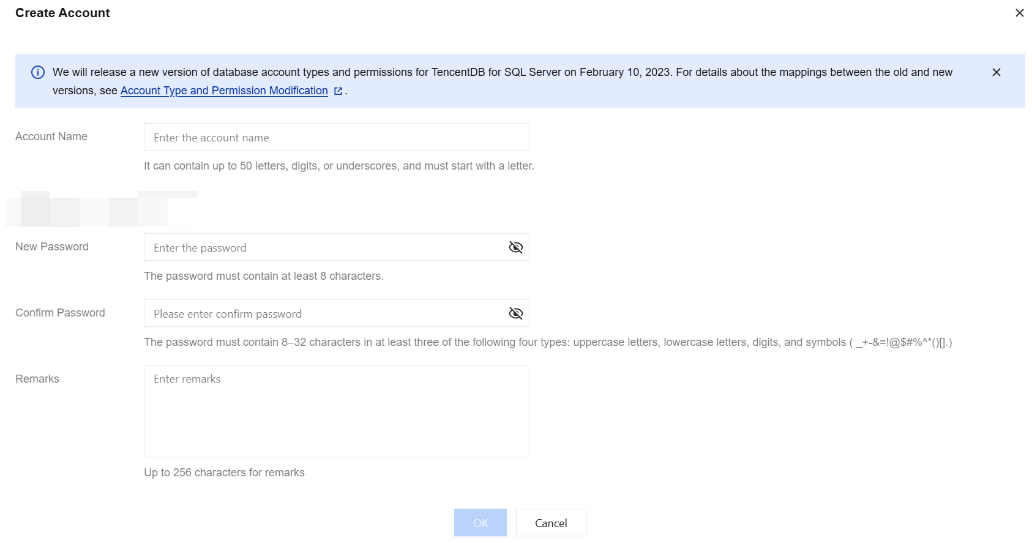The image size is (1032, 543).
Task: Click inside the Remarks text area
Action: [x=336, y=411]
